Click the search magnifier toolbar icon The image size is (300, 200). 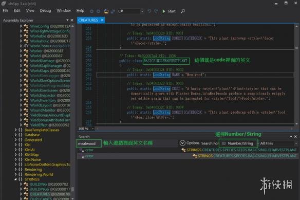coord(183,11)
